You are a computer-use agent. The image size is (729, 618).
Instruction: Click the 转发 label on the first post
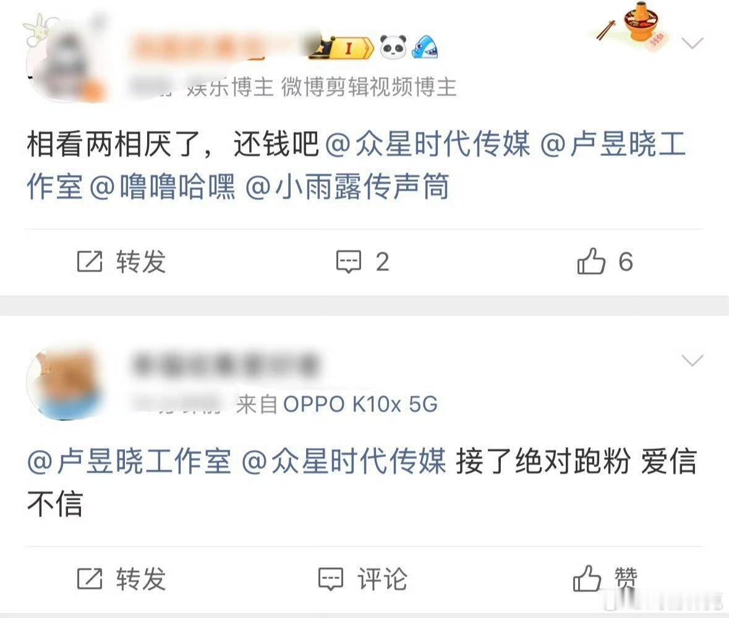[x=141, y=261]
